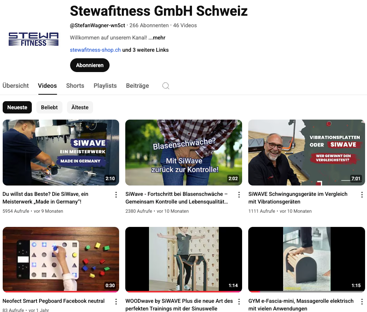This screenshot has width=367, height=312.
Task: Click the Stewa Fitness channel logo
Action: (x=33, y=39)
